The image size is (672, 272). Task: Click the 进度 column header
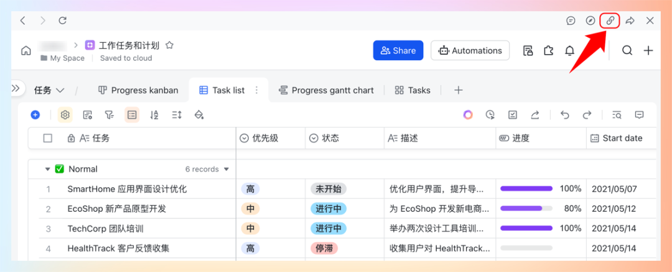coord(541,138)
